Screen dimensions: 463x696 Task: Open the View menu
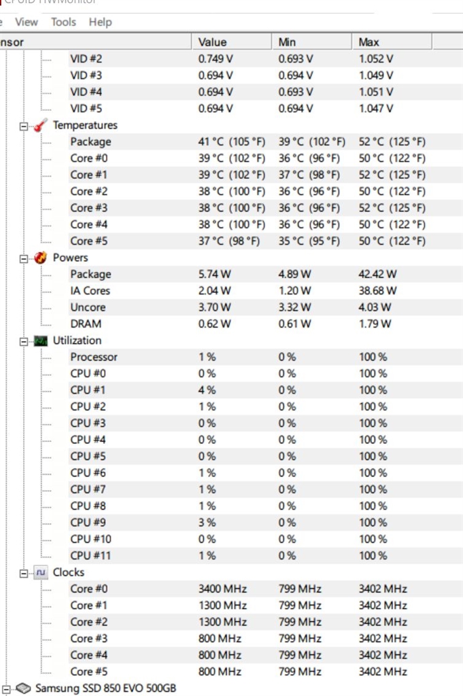(27, 22)
